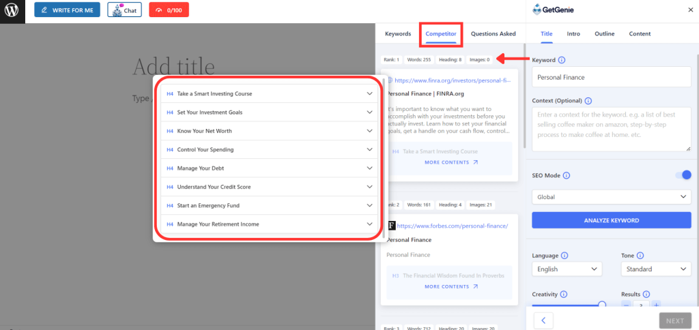The height and width of the screenshot is (330, 699).
Task: Switch to the Questions Asked tab
Action: [x=493, y=33]
